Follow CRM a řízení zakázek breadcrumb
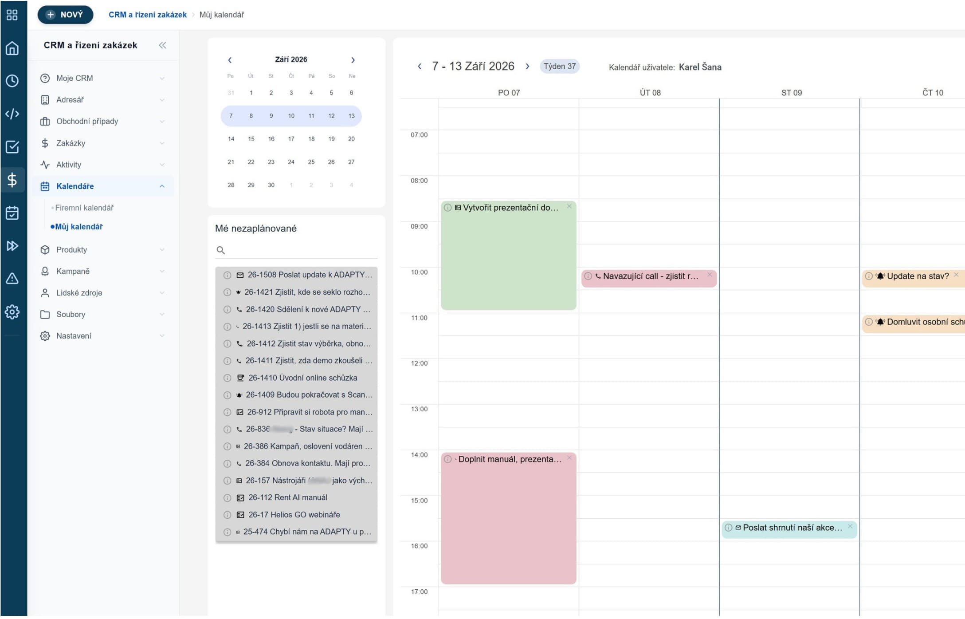Image resolution: width=965 pixels, height=619 pixels. (148, 15)
